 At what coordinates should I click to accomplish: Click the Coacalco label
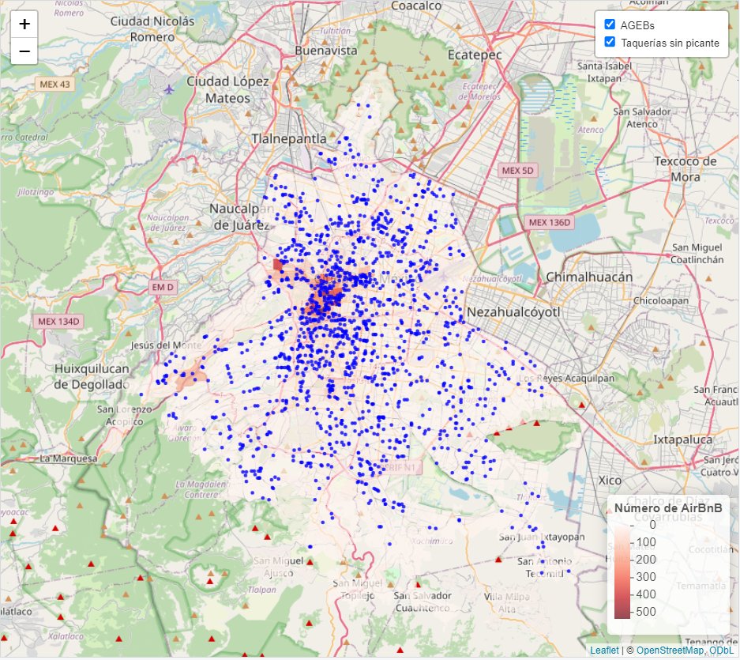[x=416, y=6]
